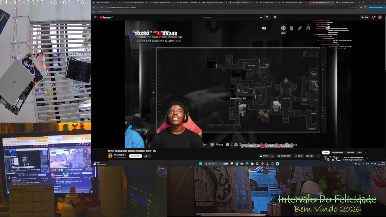Select the Todos filter chip
This screenshot has height=217, width=386.
click(326, 153)
